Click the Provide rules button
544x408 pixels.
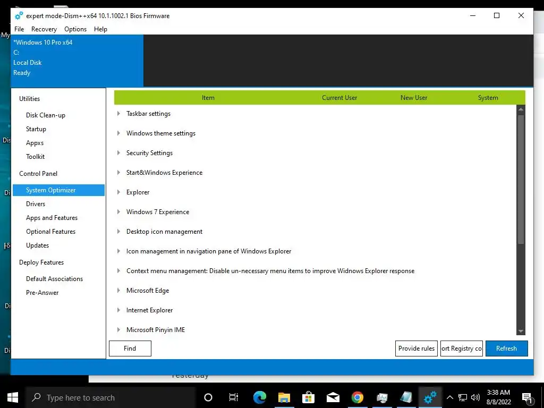tap(416, 348)
